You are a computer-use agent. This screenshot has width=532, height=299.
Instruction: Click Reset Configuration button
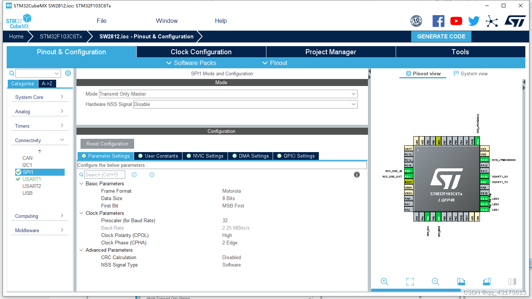click(x=107, y=144)
